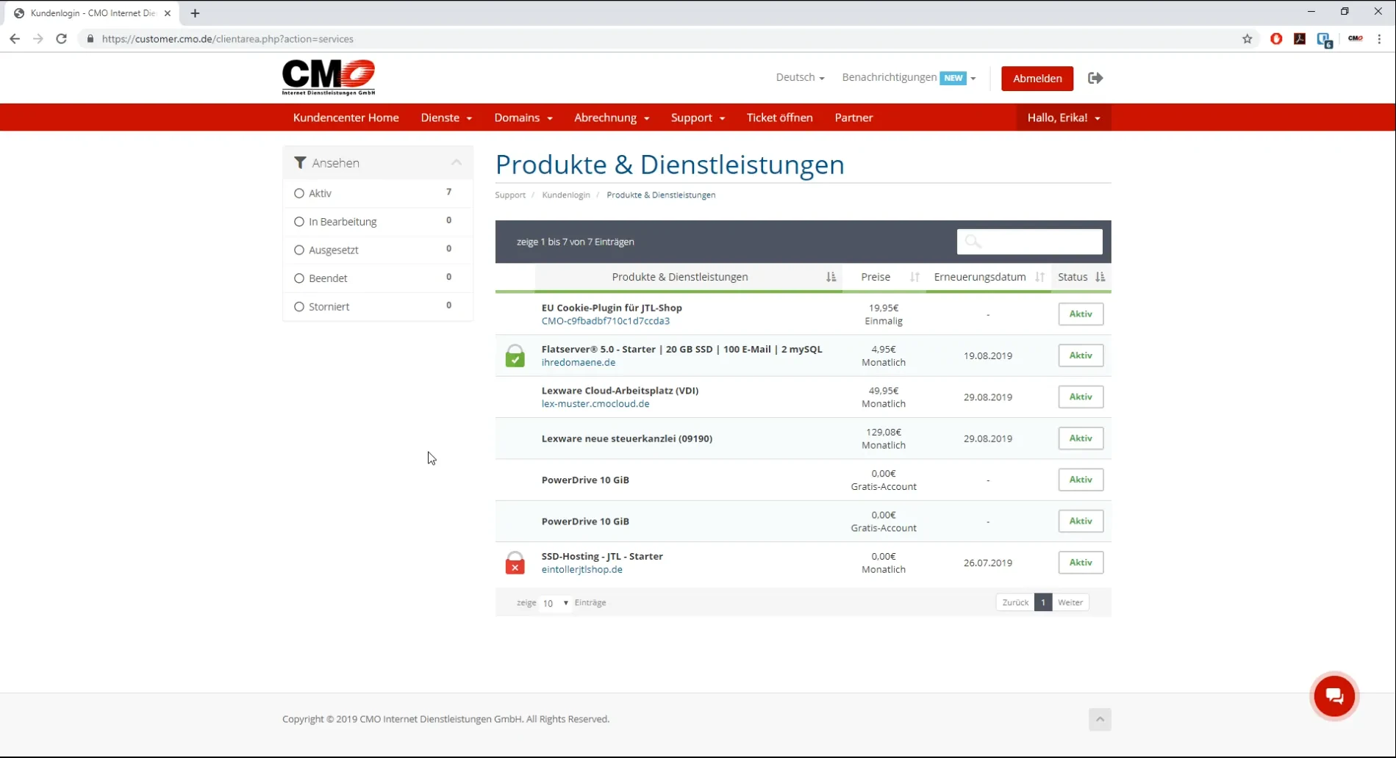Select the Aktiv filter radio button
The image size is (1396, 758).
pyautogui.click(x=299, y=193)
